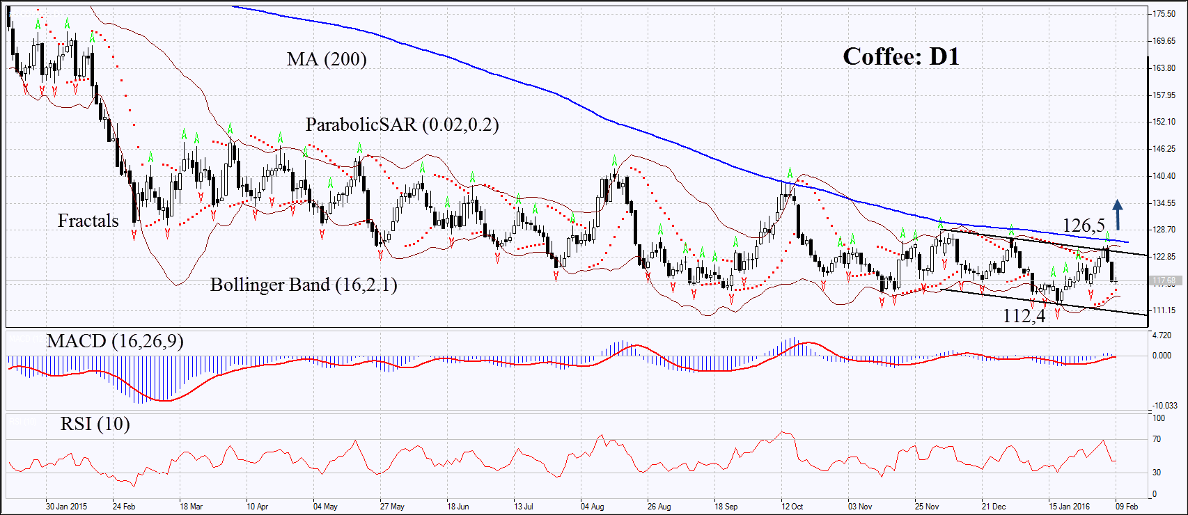The height and width of the screenshot is (515, 1188).
Task: Click the 157.95 price axis value
Action: click(x=1164, y=95)
